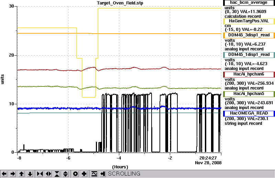Click the wavy-line graph refresh icon
The image size is (275, 178).
pos(94,174)
